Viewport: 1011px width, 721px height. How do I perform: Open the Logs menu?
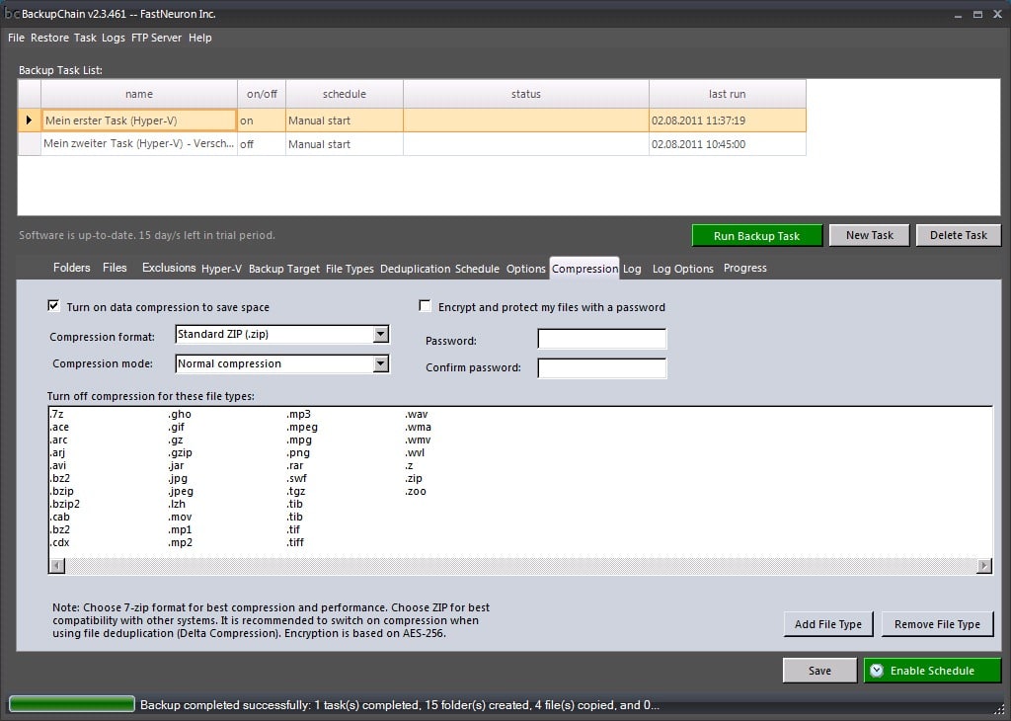click(x=114, y=38)
